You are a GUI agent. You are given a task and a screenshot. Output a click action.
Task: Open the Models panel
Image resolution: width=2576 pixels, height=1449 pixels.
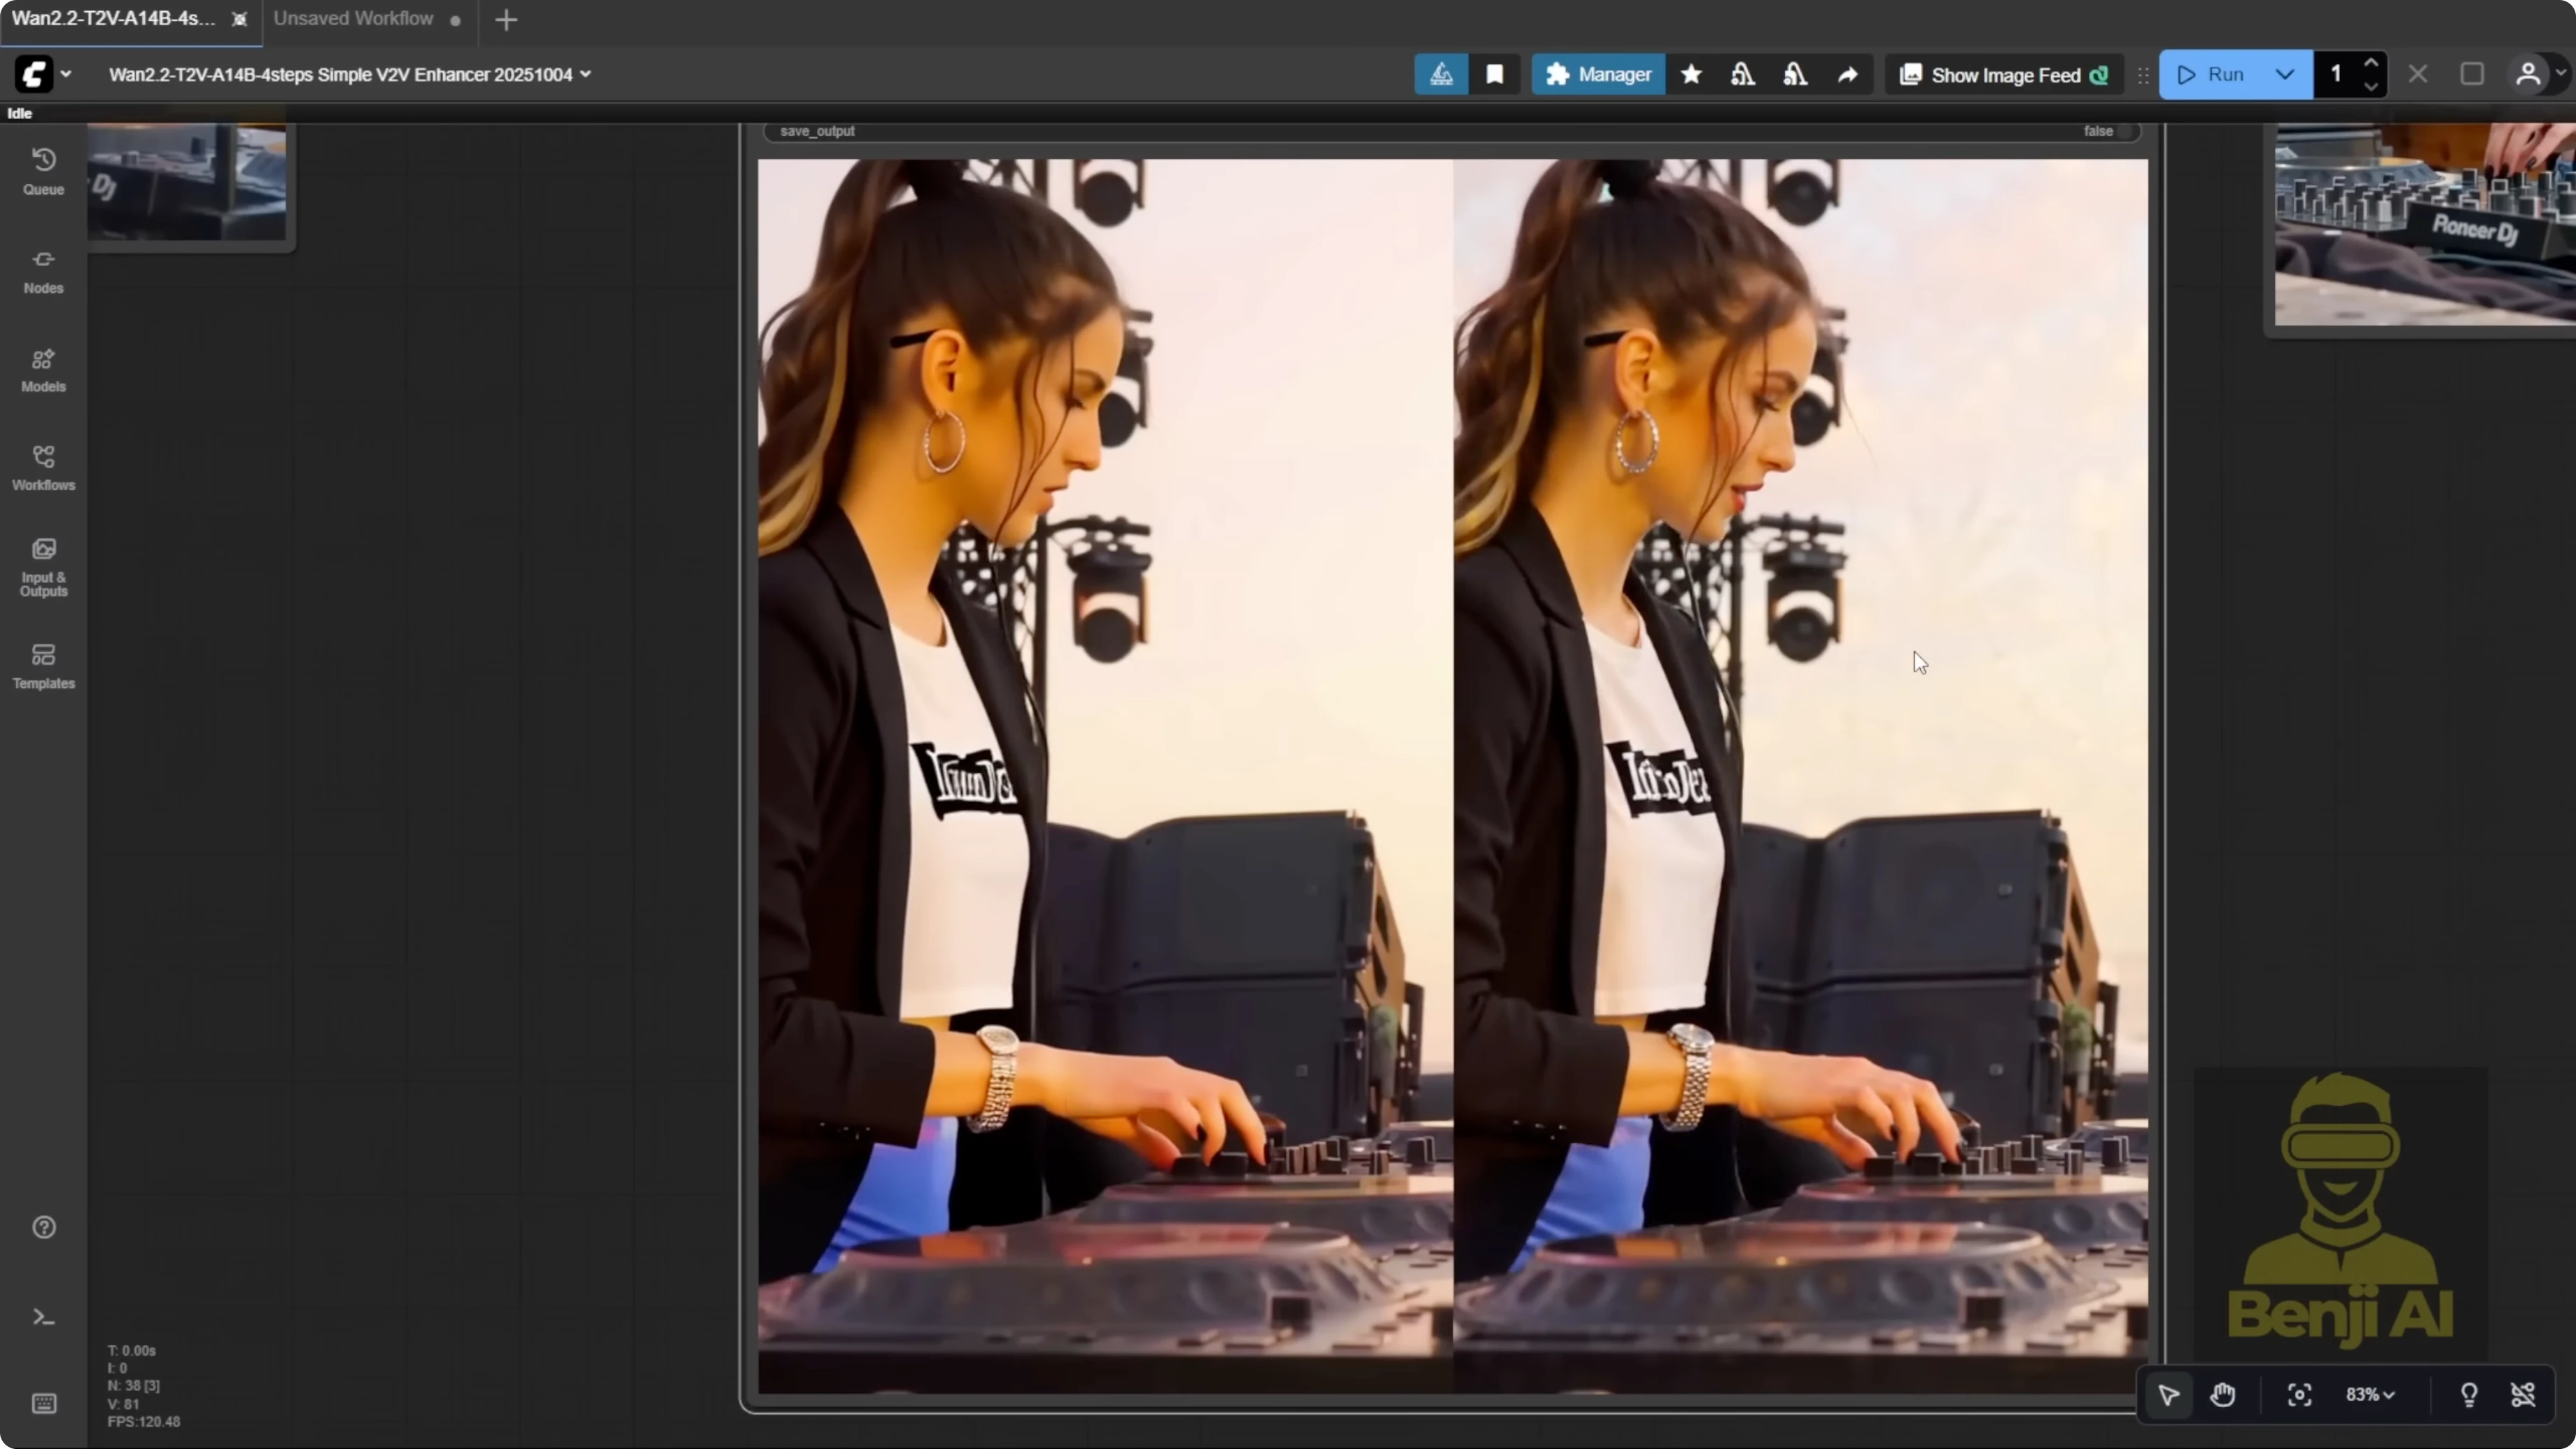pyautogui.click(x=43, y=370)
